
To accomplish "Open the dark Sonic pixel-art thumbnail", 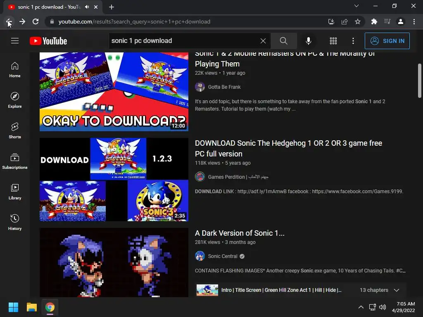I will [x=114, y=263].
